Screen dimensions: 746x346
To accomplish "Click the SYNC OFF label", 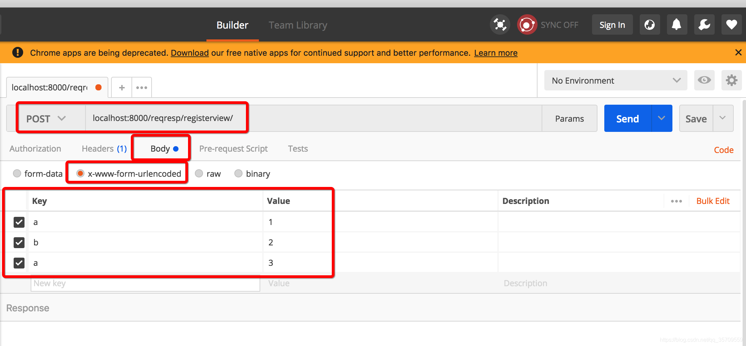I will tap(559, 25).
